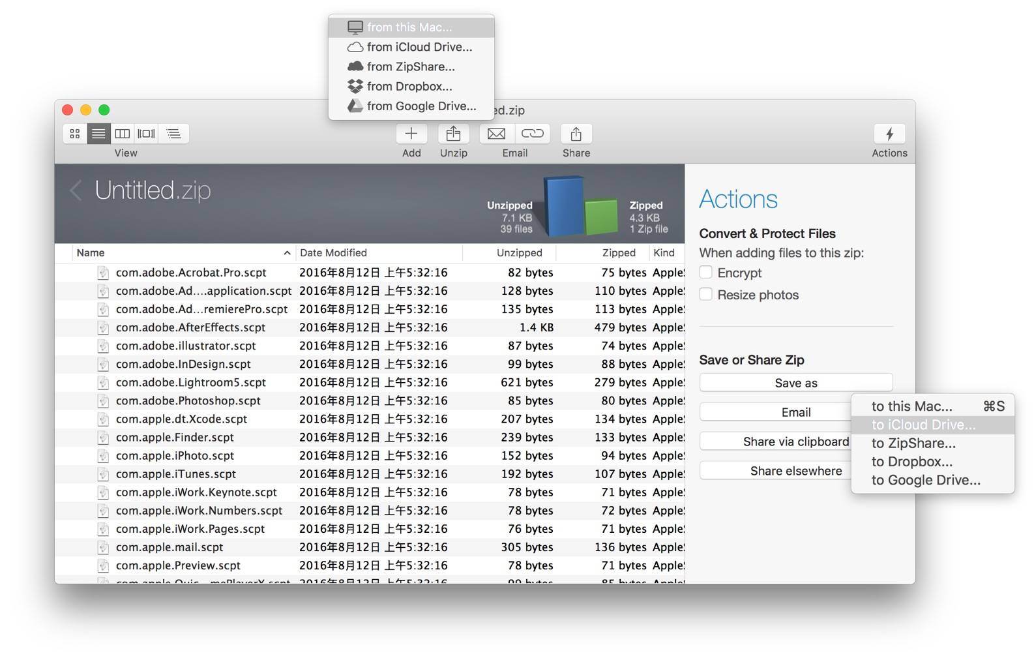The height and width of the screenshot is (660, 1034).
Task: Select com.apple.iWork.Numbers.scpt file
Action: [x=370, y=511]
